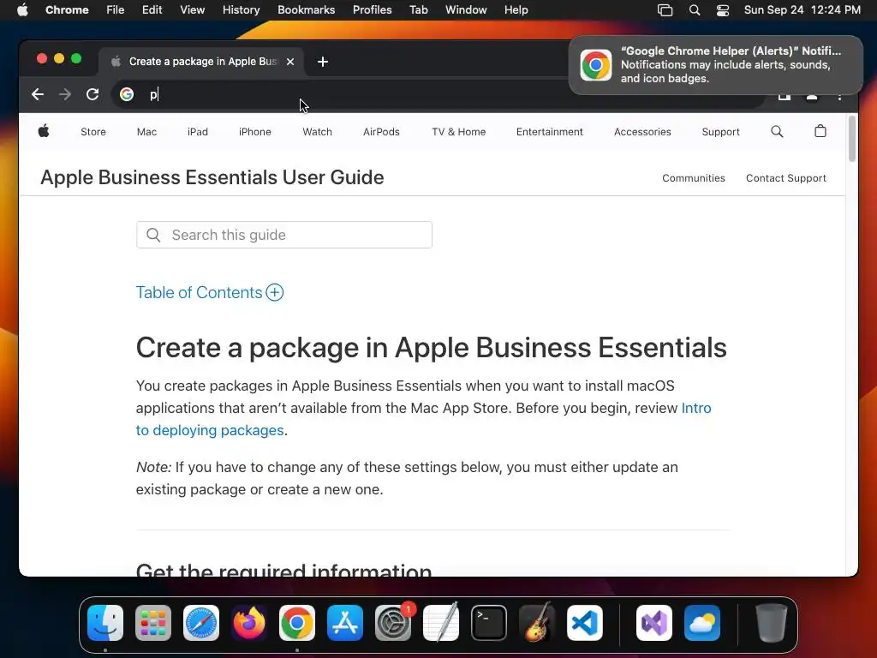The height and width of the screenshot is (658, 877).
Task: Go to Store in the Apple navigation
Action: [92, 131]
